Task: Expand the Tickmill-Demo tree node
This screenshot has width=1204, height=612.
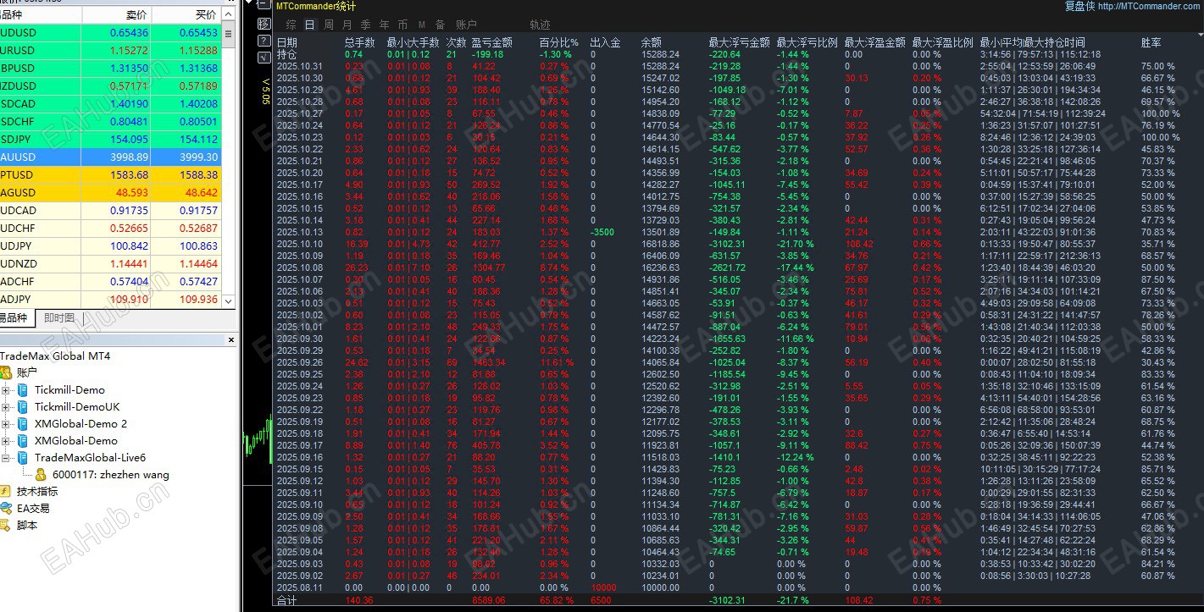Action: (6, 390)
